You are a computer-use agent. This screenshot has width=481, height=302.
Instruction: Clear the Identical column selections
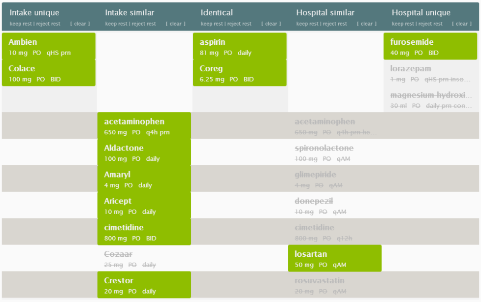click(x=271, y=24)
